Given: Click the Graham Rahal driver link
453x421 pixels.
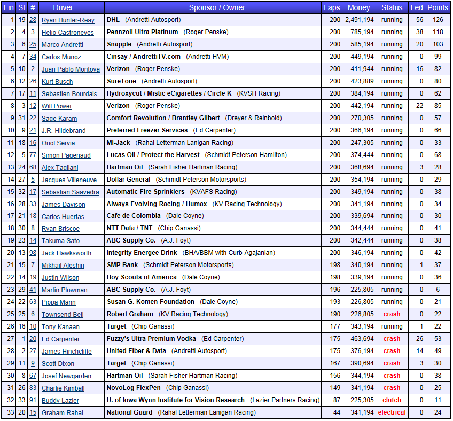Looking at the screenshot, I should click(61, 413).
